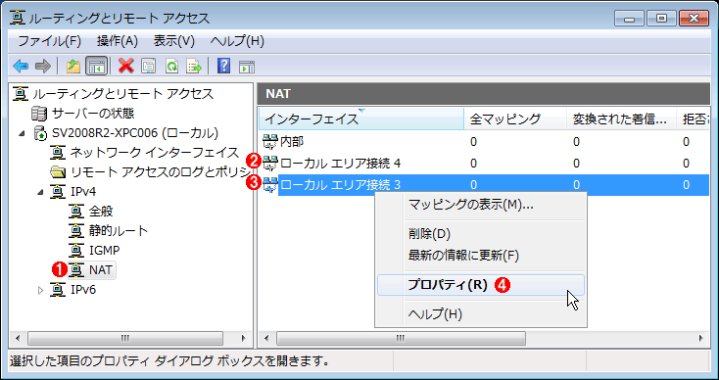This screenshot has width=719, height=380.
Task: Click the list pane scroll right arrow
Action: click(x=701, y=339)
